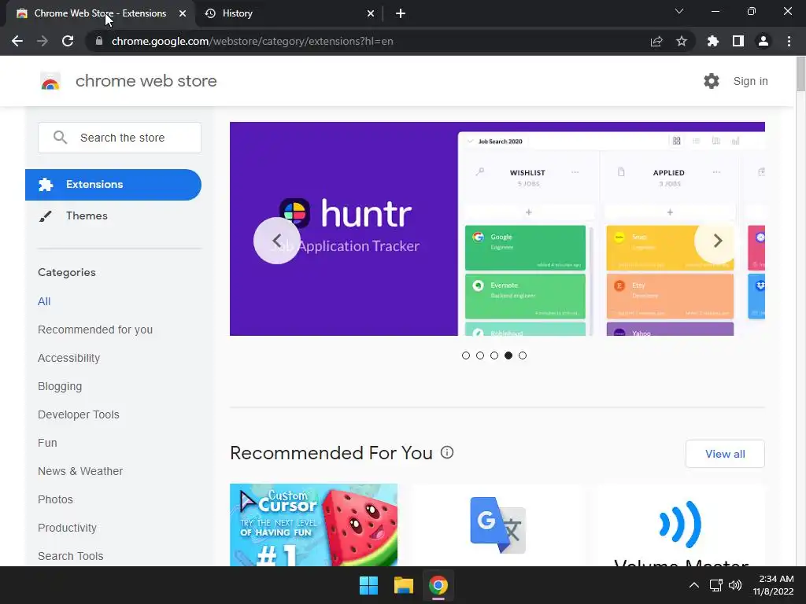This screenshot has width=806, height=604.
Task: Share this page using the share icon
Action: tap(656, 41)
